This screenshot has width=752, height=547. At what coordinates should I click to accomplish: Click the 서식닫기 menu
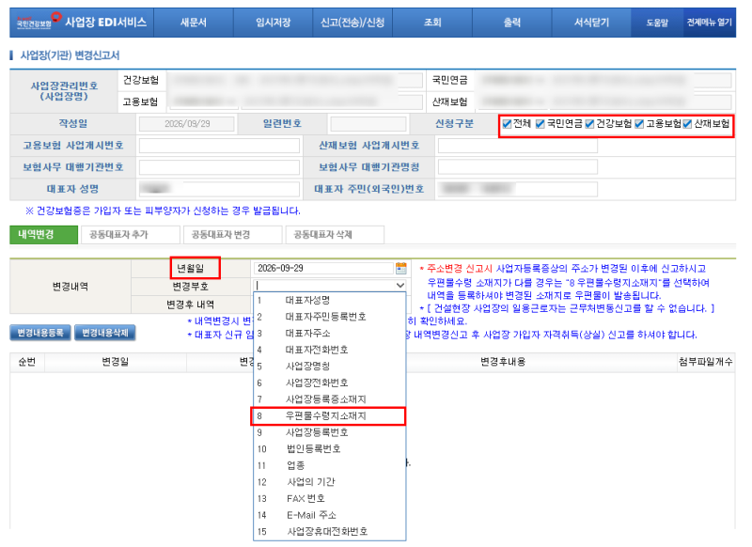[x=591, y=22]
